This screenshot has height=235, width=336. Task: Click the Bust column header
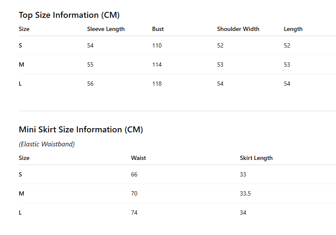pos(158,29)
